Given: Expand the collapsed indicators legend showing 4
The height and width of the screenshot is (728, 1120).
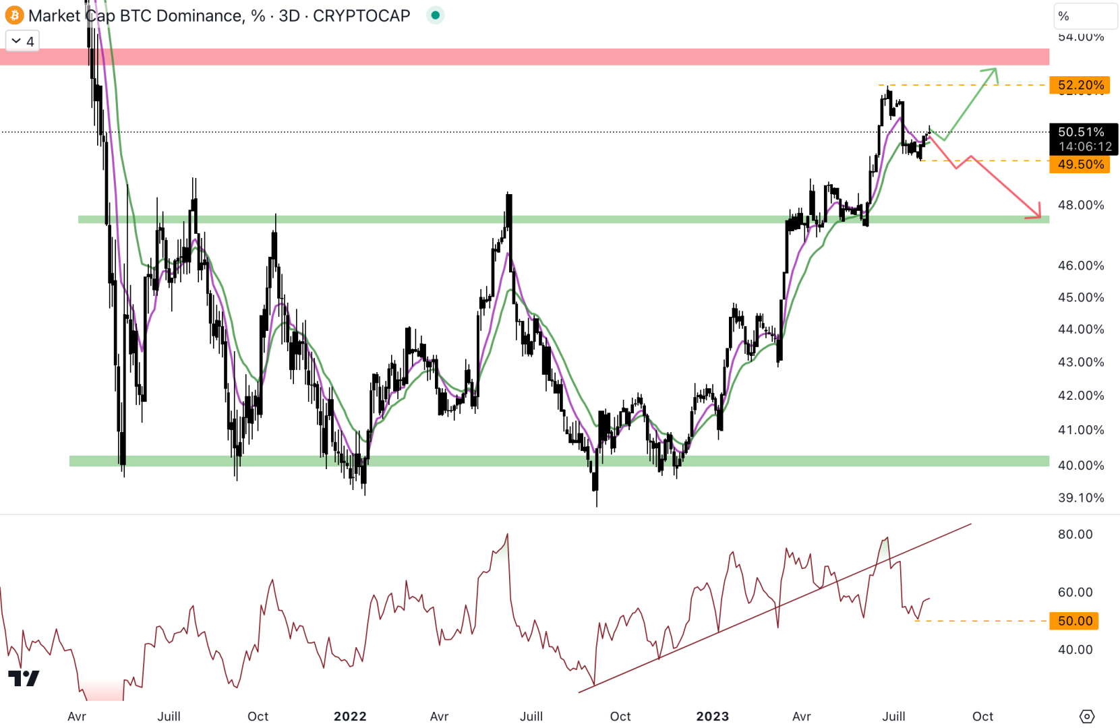Looking at the screenshot, I should click(22, 41).
